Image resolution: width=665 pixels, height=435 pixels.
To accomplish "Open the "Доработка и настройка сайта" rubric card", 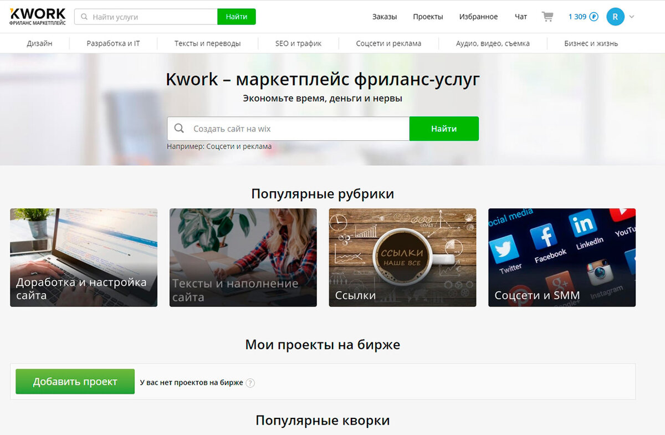I will coord(84,258).
